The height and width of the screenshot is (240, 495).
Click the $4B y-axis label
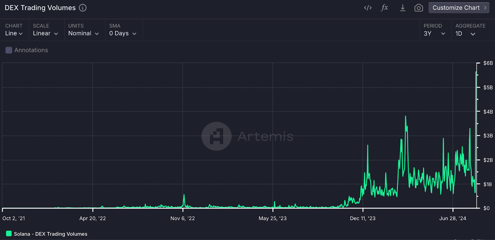point(488,112)
